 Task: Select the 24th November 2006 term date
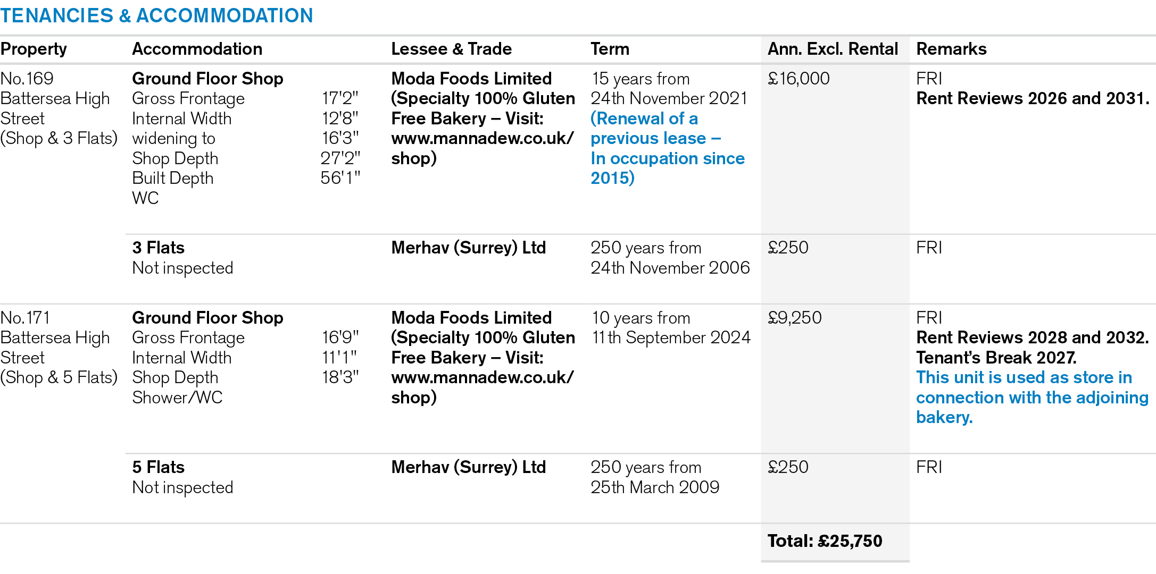pyautogui.click(x=670, y=268)
